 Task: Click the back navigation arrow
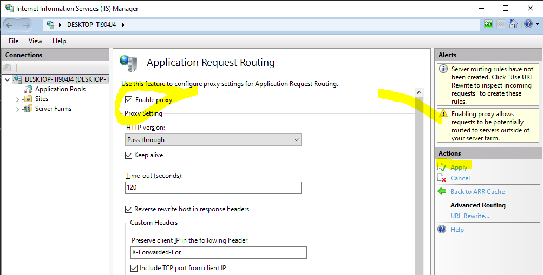click(9, 25)
